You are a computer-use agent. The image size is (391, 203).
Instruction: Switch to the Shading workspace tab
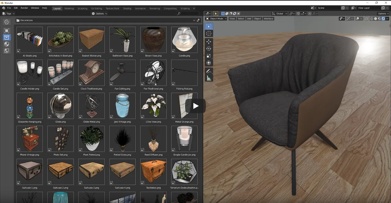(127, 9)
